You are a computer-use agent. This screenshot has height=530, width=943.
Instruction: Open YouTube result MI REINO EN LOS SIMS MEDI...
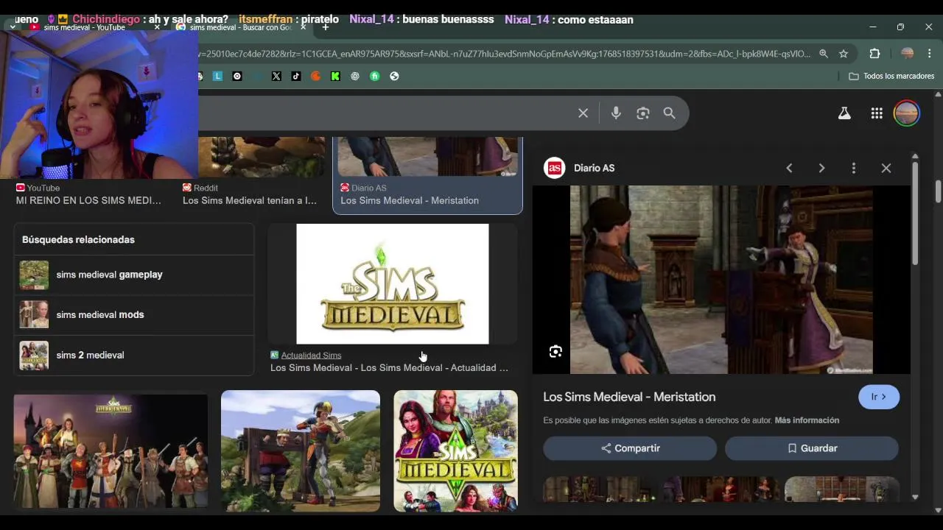click(x=88, y=200)
